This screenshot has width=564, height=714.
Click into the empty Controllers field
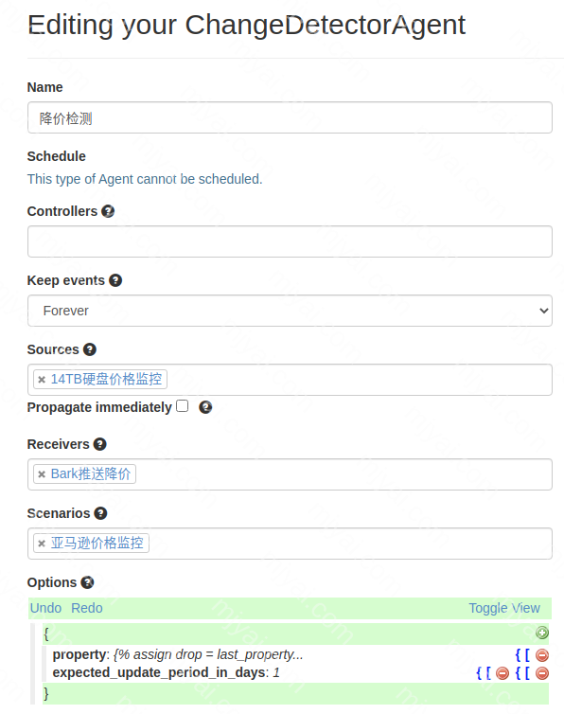tap(290, 241)
